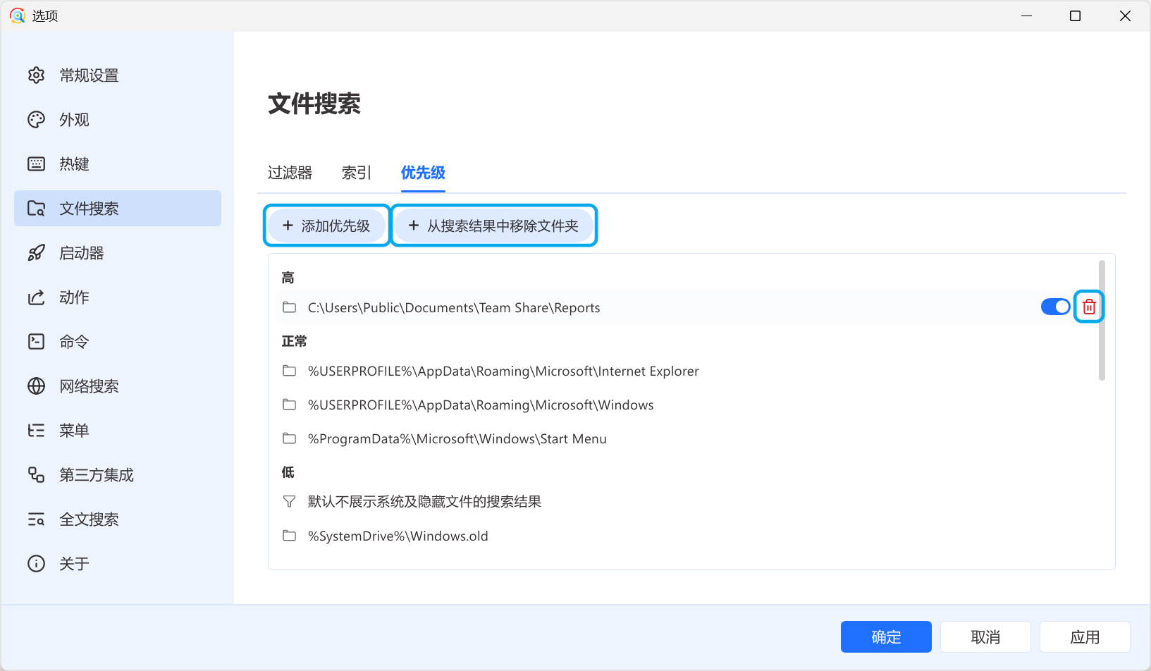
Task: Click the 应用 button
Action: [x=1085, y=637]
